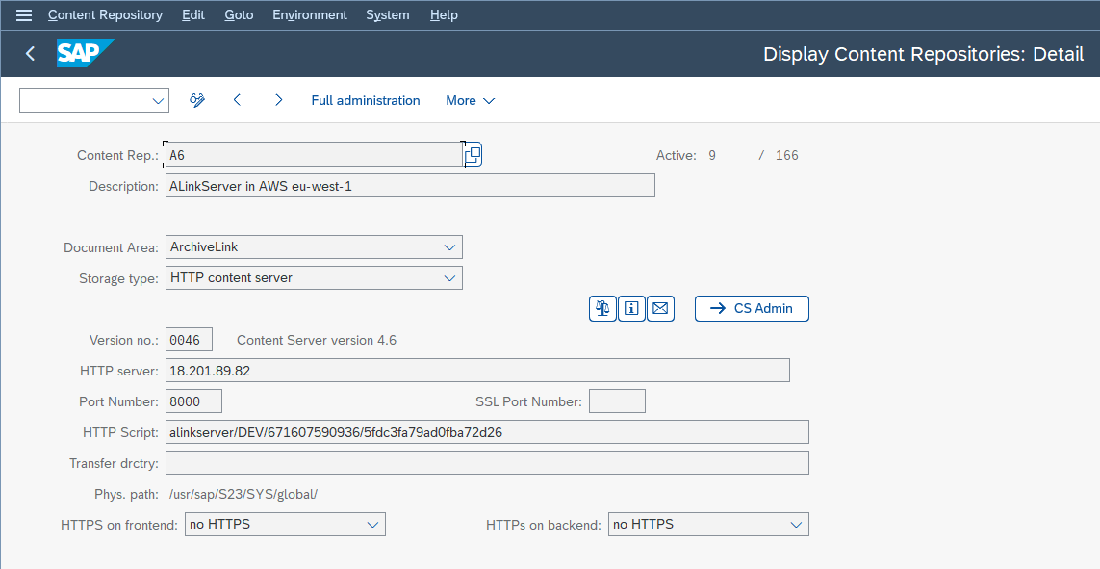Expand the More menu
Screen dimensions: 1100x569
[x=470, y=100]
